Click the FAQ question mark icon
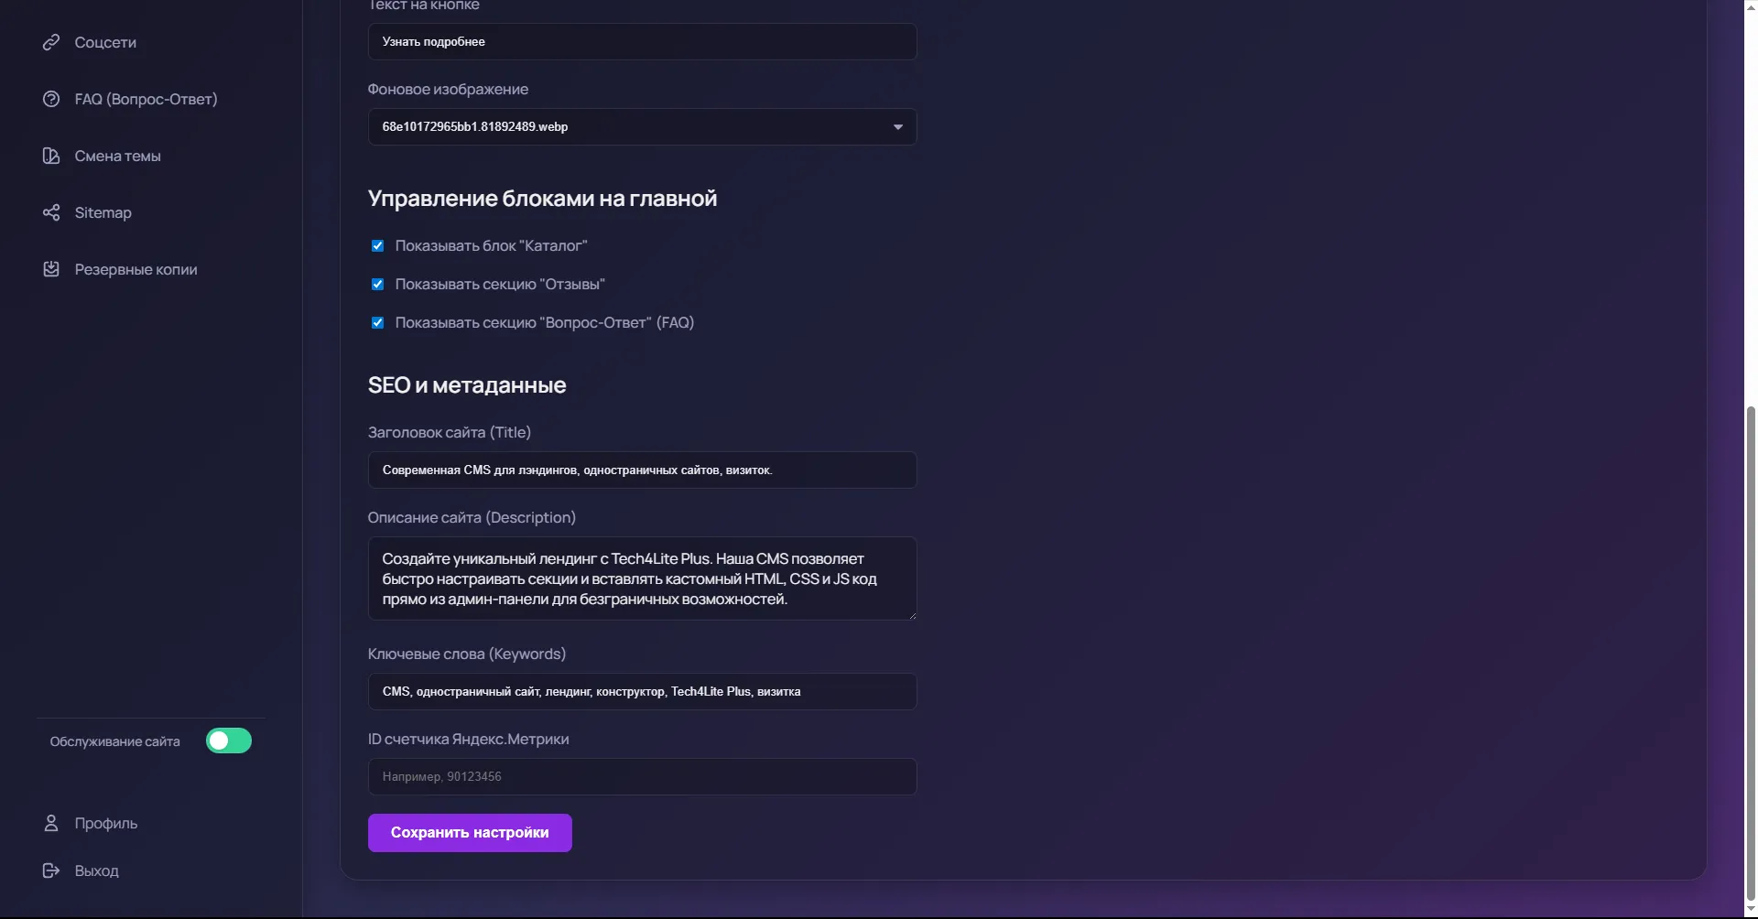 (x=51, y=99)
